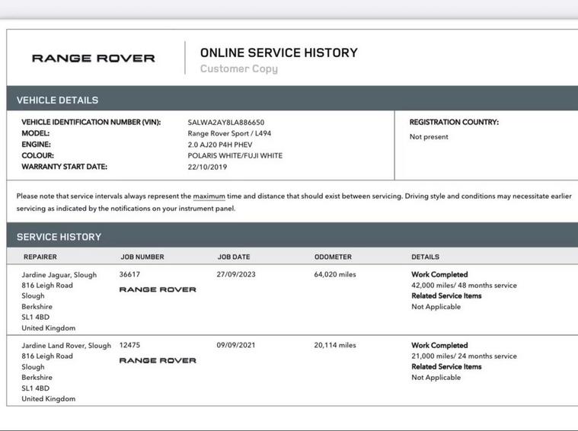Open the Jardine Land Rover, Slough repairer entry
This screenshot has width=578, height=431.
66,346
